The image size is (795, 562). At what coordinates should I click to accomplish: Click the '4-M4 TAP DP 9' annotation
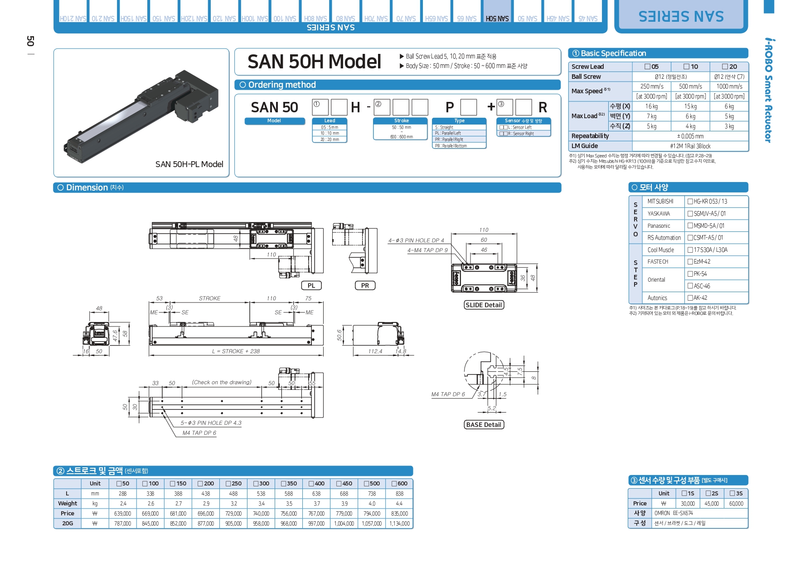coord(427,250)
